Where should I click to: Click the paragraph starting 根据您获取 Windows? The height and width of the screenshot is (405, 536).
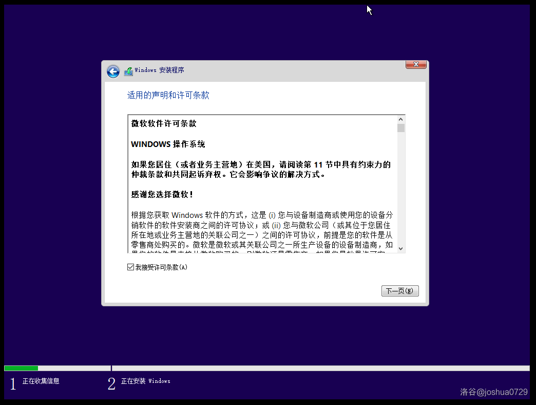tap(262, 233)
